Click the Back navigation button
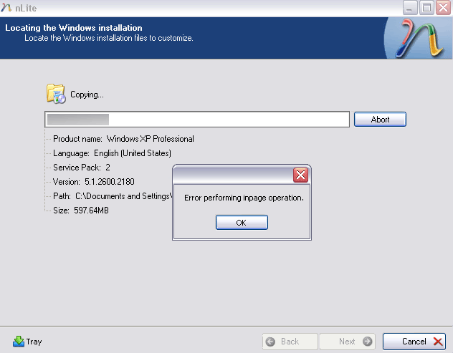This screenshot has height=353, width=453. (290, 342)
